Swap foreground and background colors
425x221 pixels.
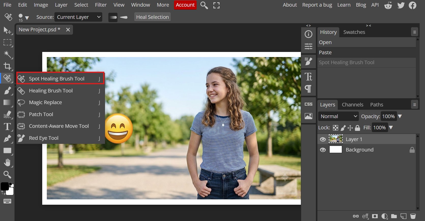pos(3,193)
